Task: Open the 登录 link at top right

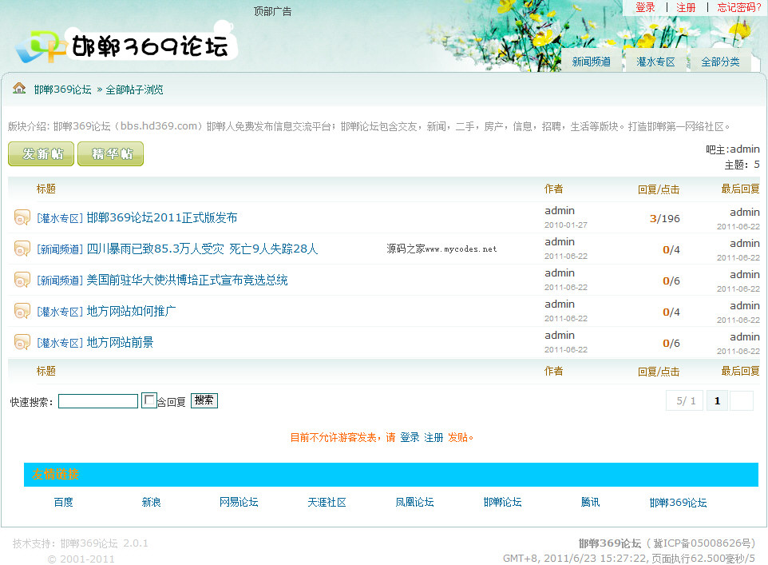Action: pos(645,7)
